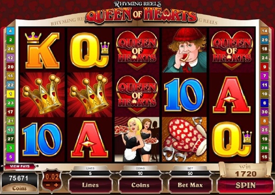Viewport: 275px width, 195px height.
Task: Open the View Pays paytable
Action: click(20, 166)
